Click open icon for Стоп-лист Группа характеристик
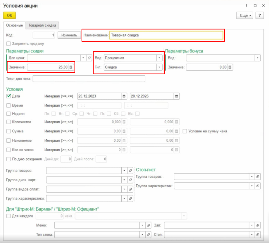The width and height of the screenshot is (269, 243). 258,186
